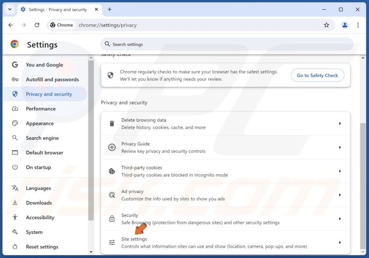
Task: Open Third-party cookies settings
Action: point(226,171)
